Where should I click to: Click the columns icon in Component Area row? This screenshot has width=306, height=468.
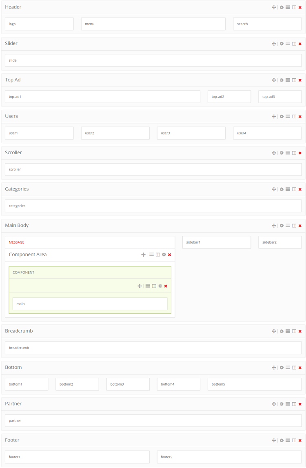click(x=158, y=255)
